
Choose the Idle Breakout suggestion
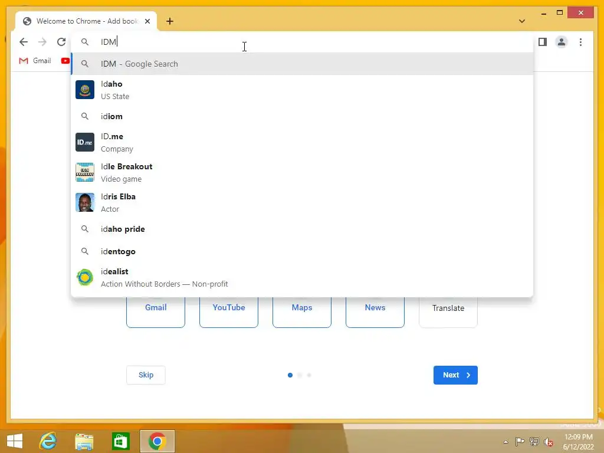(303, 172)
